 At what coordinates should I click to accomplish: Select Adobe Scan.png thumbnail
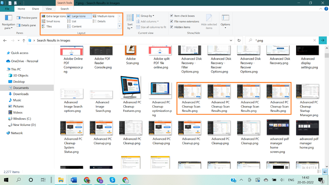click(131, 50)
